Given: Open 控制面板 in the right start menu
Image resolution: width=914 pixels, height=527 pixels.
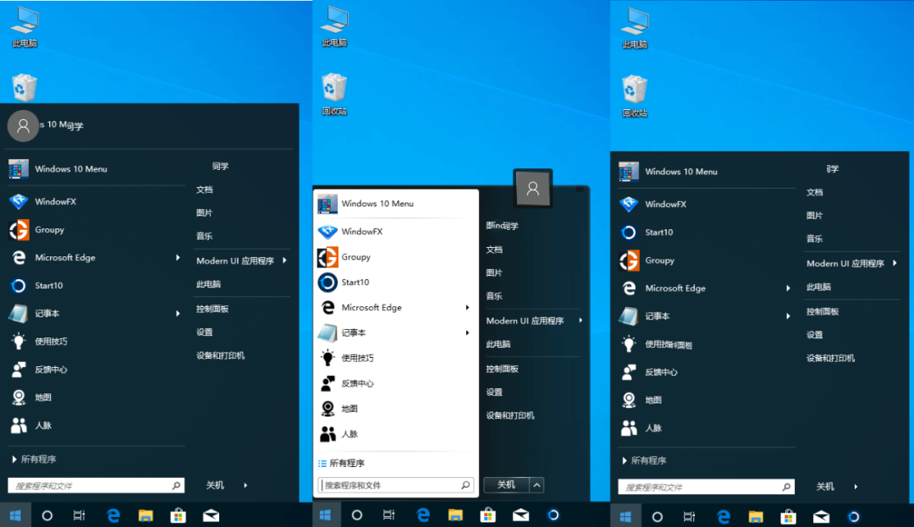Looking at the screenshot, I should [x=823, y=311].
